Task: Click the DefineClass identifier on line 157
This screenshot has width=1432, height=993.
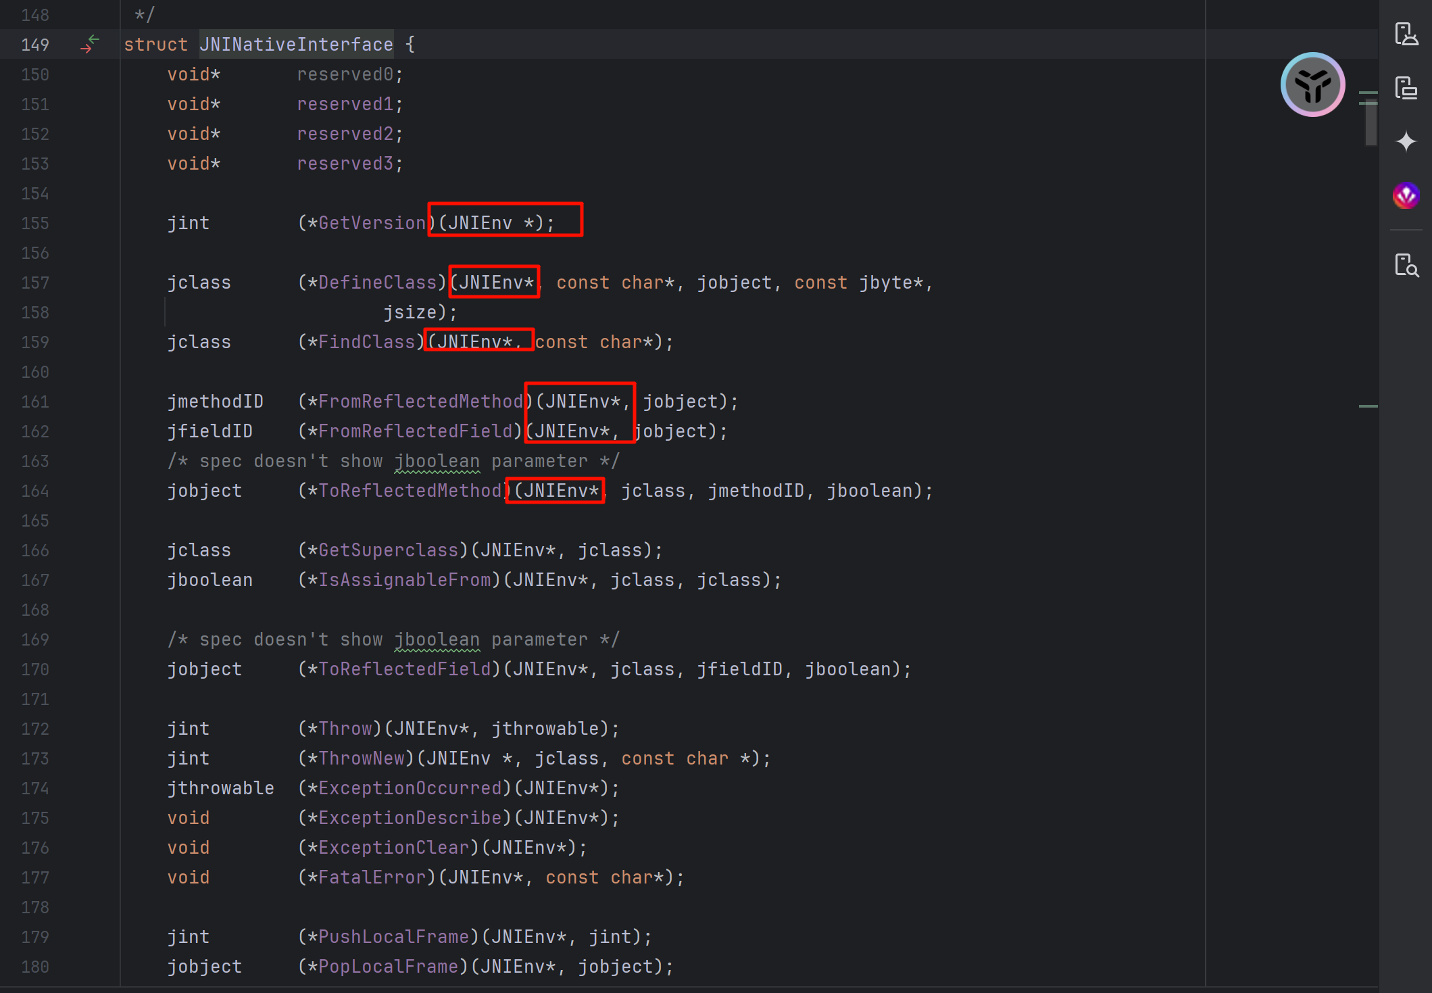Action: pyautogui.click(x=377, y=283)
